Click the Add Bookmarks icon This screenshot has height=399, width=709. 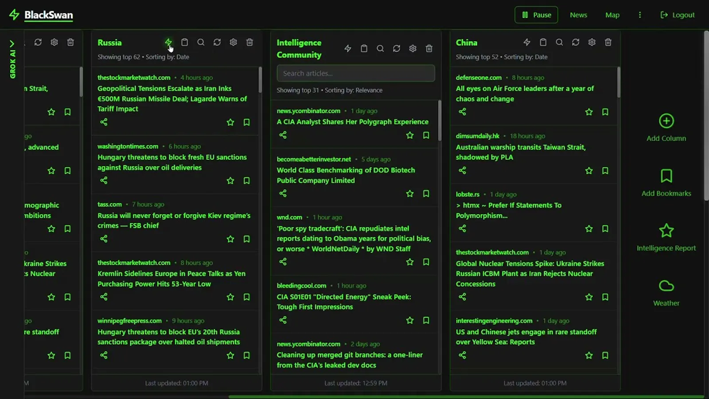pyautogui.click(x=666, y=176)
